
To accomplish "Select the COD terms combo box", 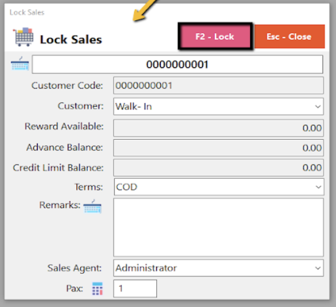I will coord(219,187).
